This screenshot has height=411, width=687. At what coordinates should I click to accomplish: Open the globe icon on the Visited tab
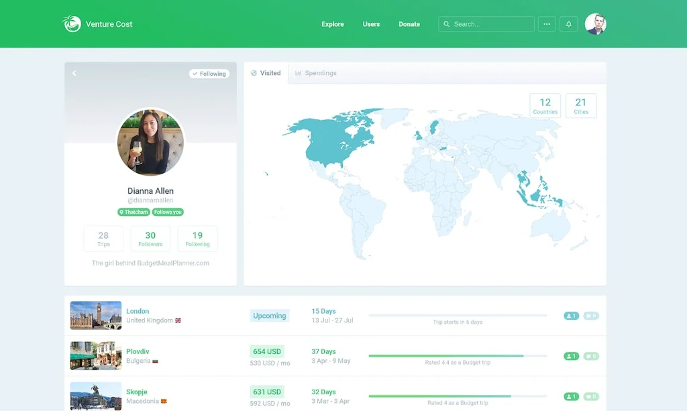[x=253, y=73]
